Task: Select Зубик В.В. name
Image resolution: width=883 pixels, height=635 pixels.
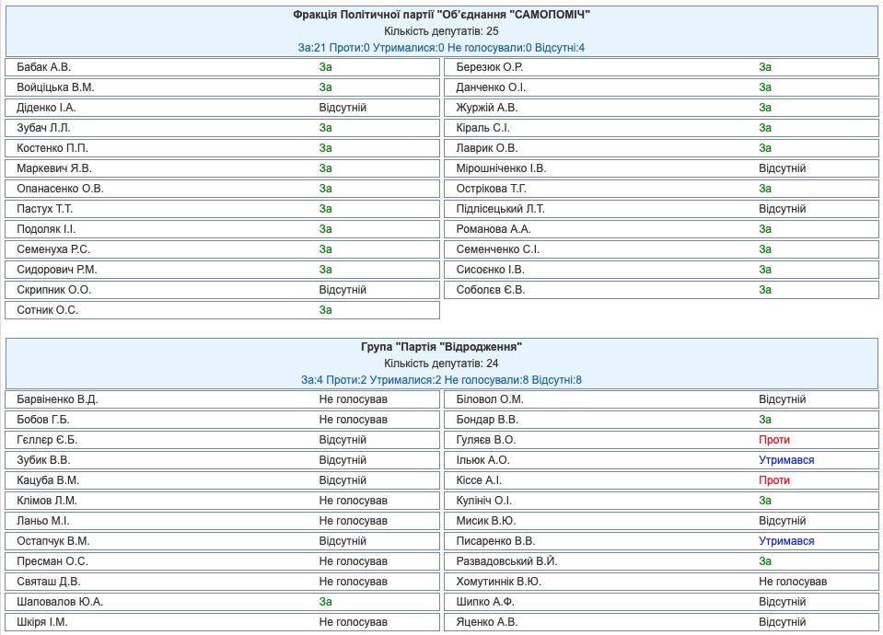Action: click(x=44, y=460)
